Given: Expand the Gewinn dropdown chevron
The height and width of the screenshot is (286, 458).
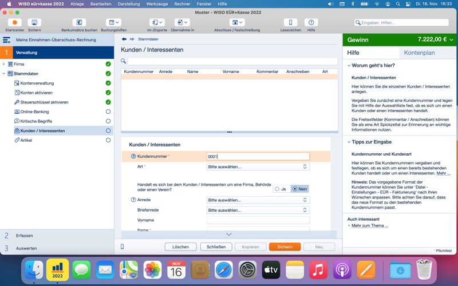Looking at the screenshot, I should 452,39.
